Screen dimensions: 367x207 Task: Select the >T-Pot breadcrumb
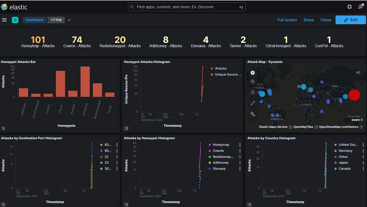coord(56,20)
